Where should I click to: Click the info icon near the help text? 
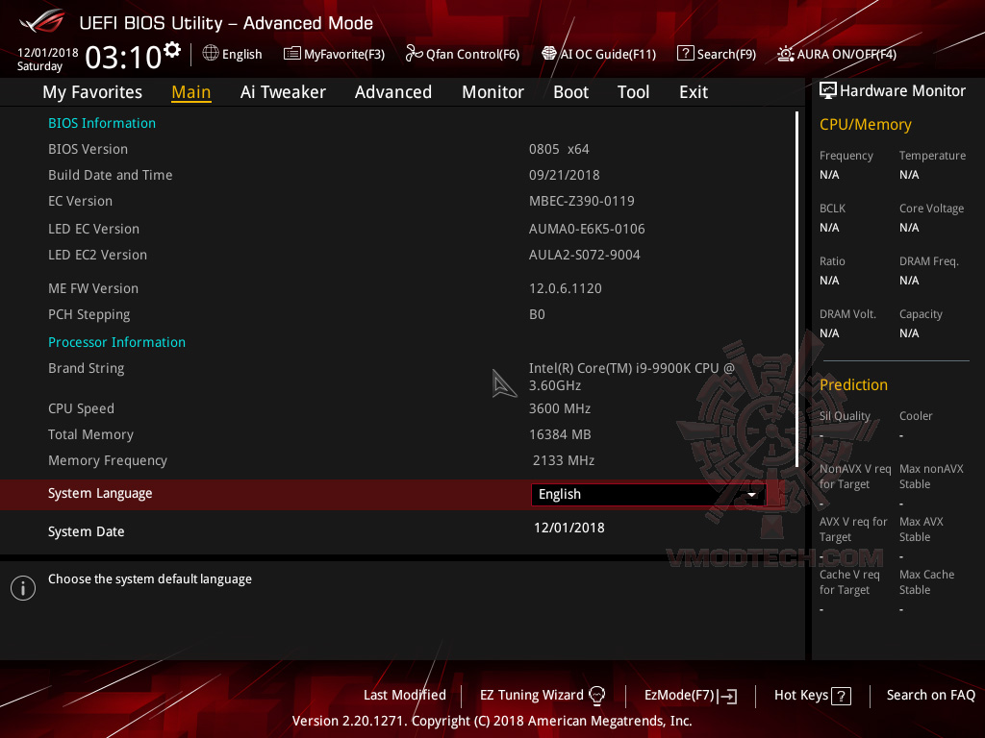pyautogui.click(x=22, y=587)
